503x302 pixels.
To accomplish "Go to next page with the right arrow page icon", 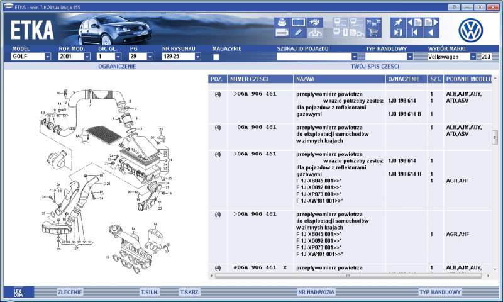I will point(431,23).
